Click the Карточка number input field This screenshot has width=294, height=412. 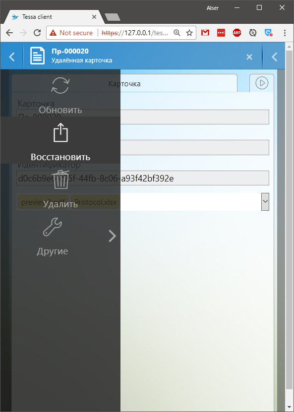(x=143, y=117)
